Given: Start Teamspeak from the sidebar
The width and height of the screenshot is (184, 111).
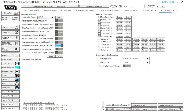Looking at the screenshot, I should (x=10, y=88).
